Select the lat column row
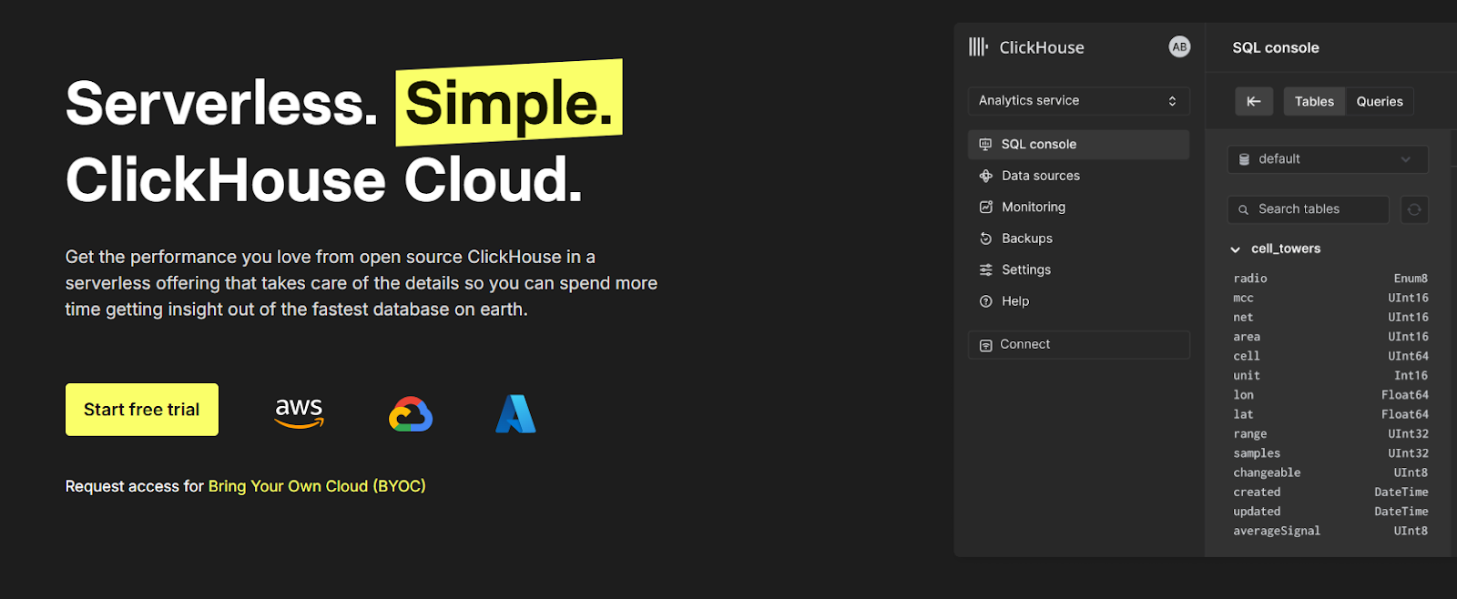The height and width of the screenshot is (599, 1457). (1330, 415)
